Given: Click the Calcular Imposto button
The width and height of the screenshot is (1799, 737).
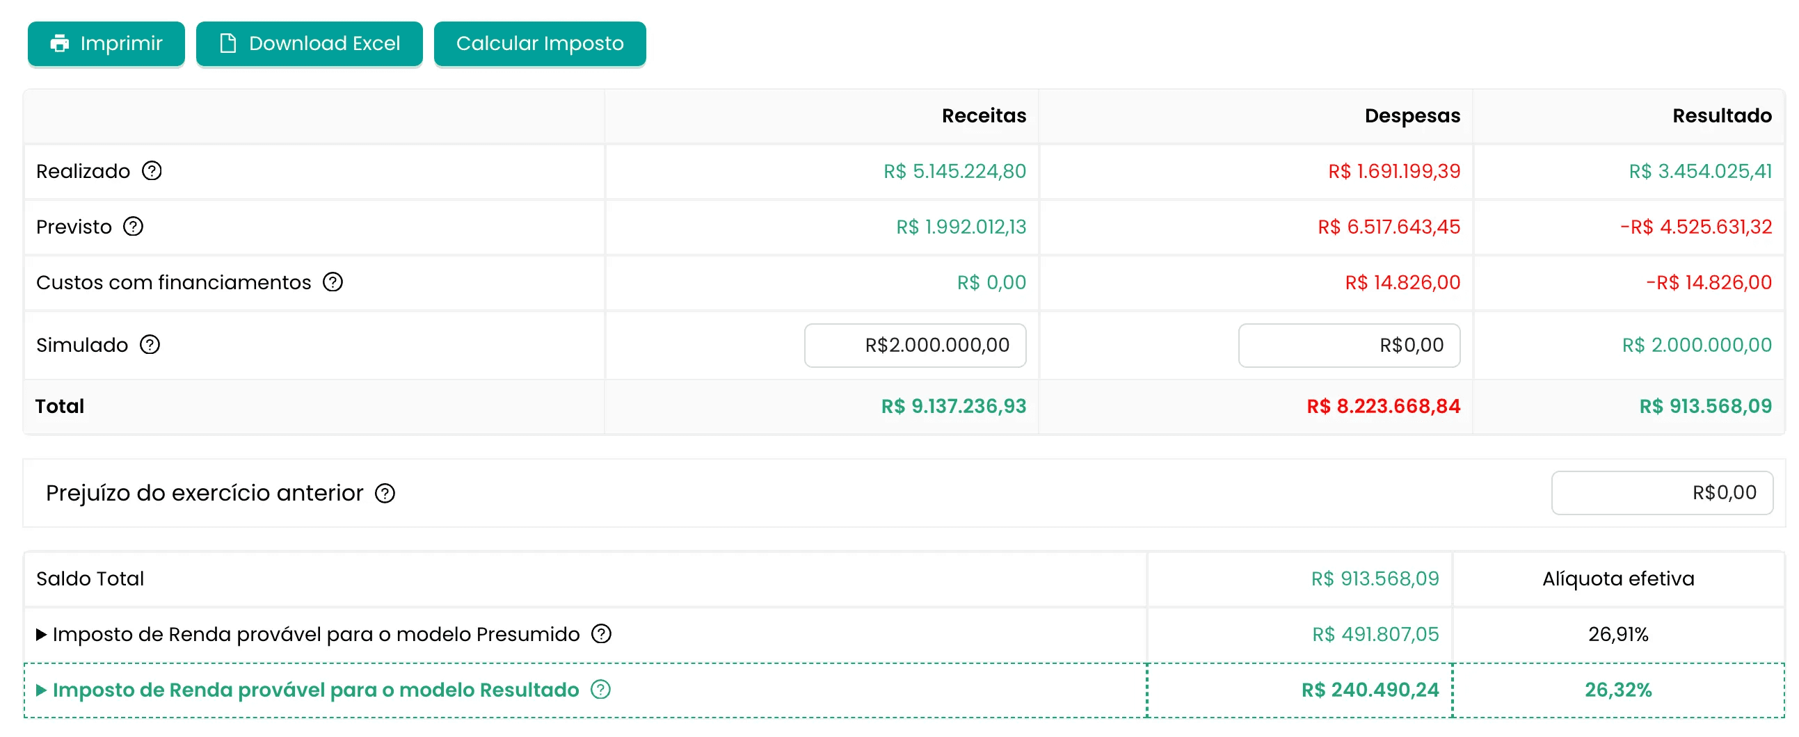Looking at the screenshot, I should 540,43.
